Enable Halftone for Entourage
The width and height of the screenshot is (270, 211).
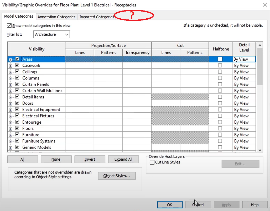click(220, 122)
